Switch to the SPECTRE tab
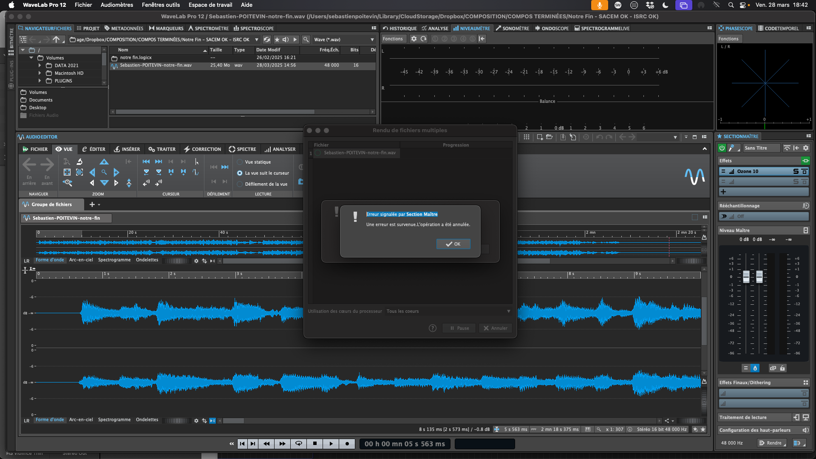 [x=242, y=149]
